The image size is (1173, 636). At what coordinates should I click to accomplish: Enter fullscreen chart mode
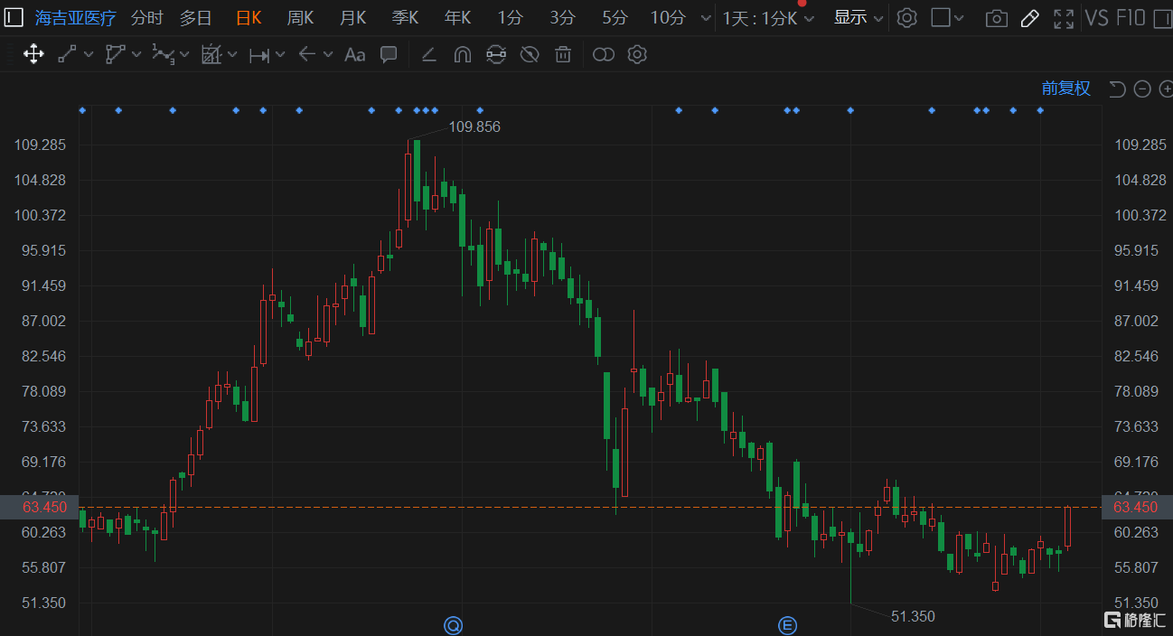1065,18
